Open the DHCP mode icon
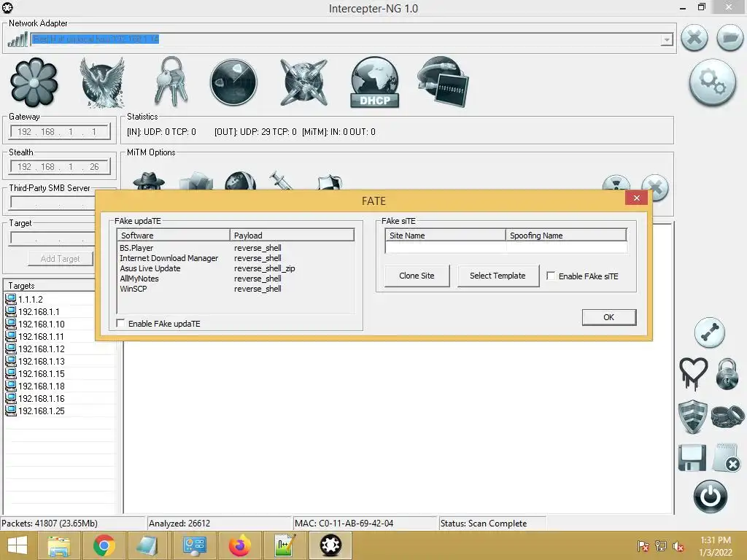This screenshot has height=560, width=747. (374, 82)
